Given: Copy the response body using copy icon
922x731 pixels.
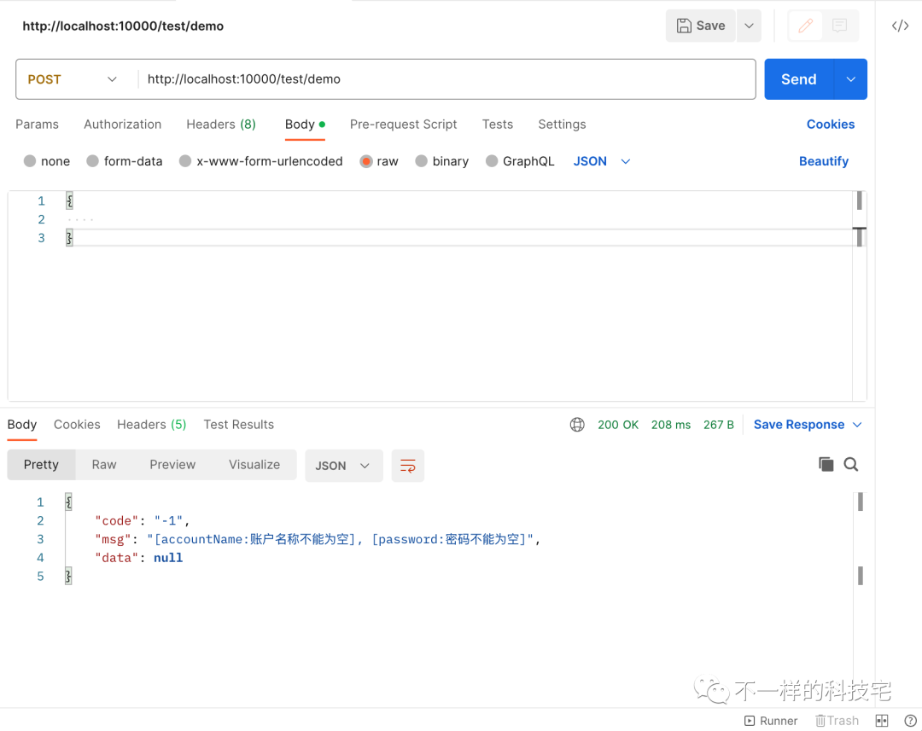Looking at the screenshot, I should point(826,464).
